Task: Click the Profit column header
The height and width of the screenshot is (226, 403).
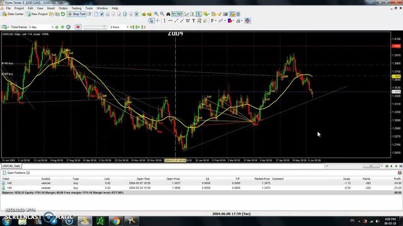Action: [397, 179]
